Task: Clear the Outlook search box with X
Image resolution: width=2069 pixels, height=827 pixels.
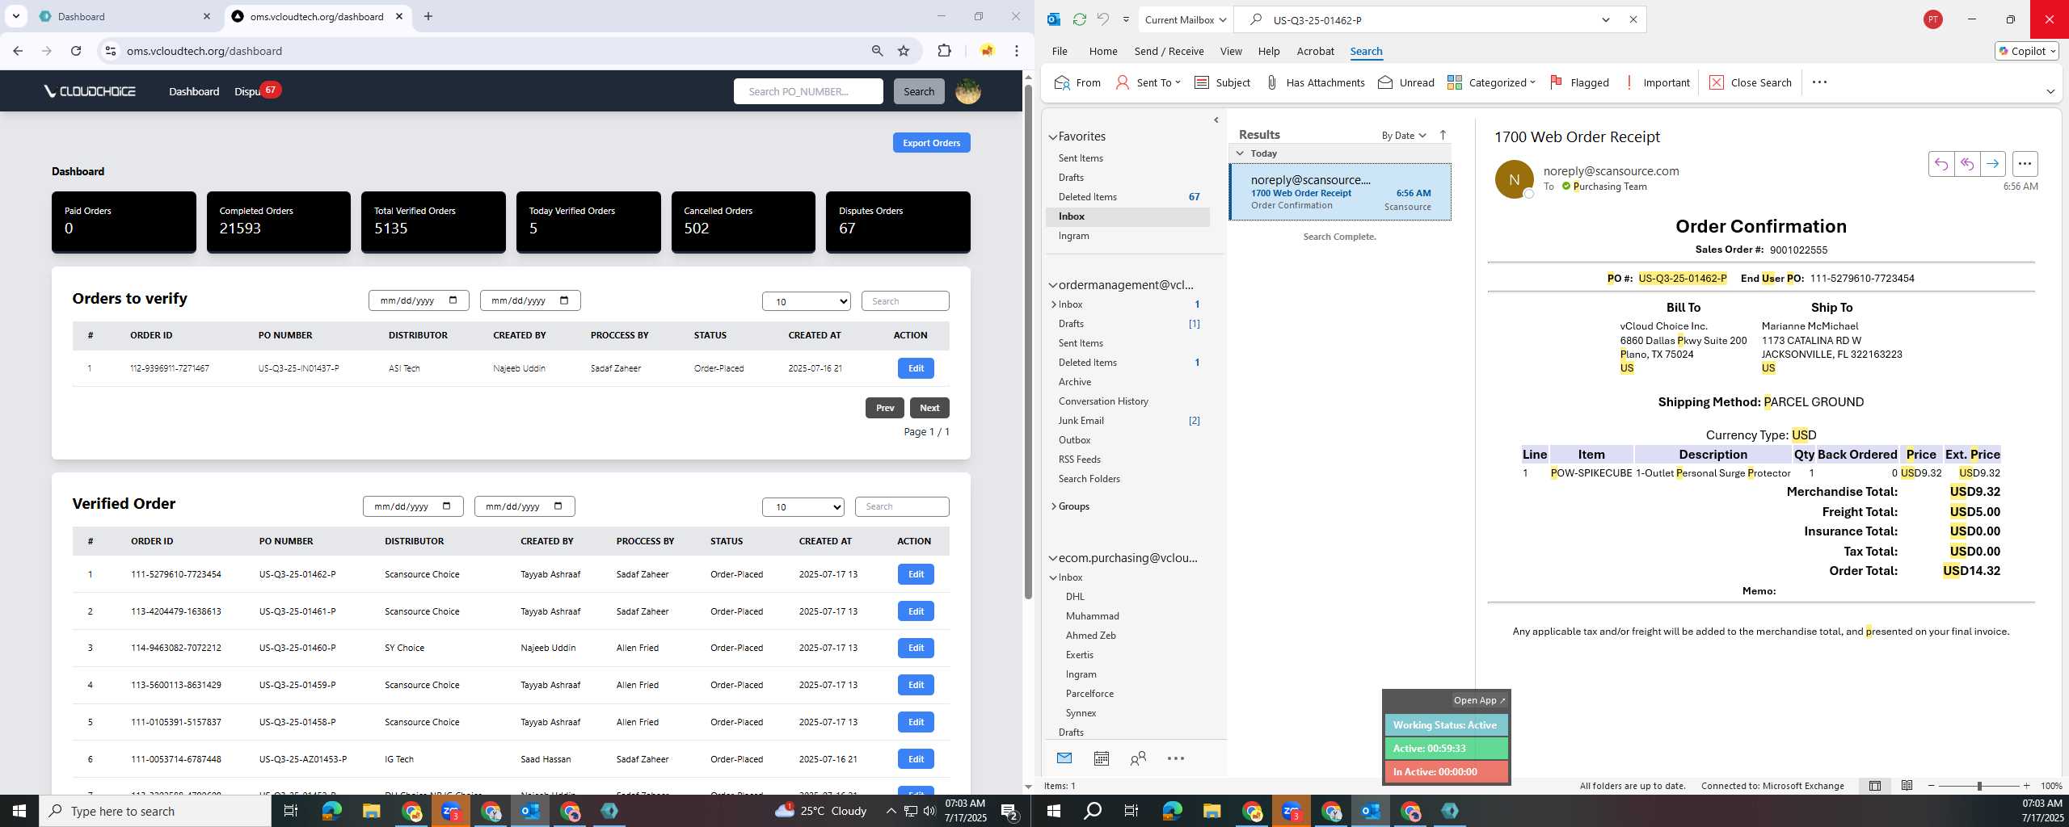Action: click(1633, 19)
